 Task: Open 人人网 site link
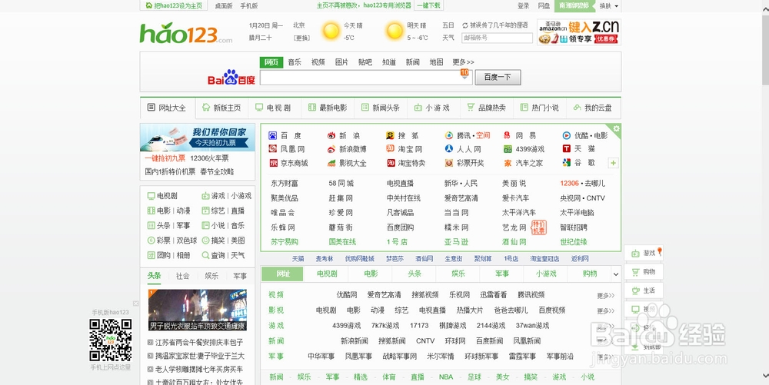[463, 149]
